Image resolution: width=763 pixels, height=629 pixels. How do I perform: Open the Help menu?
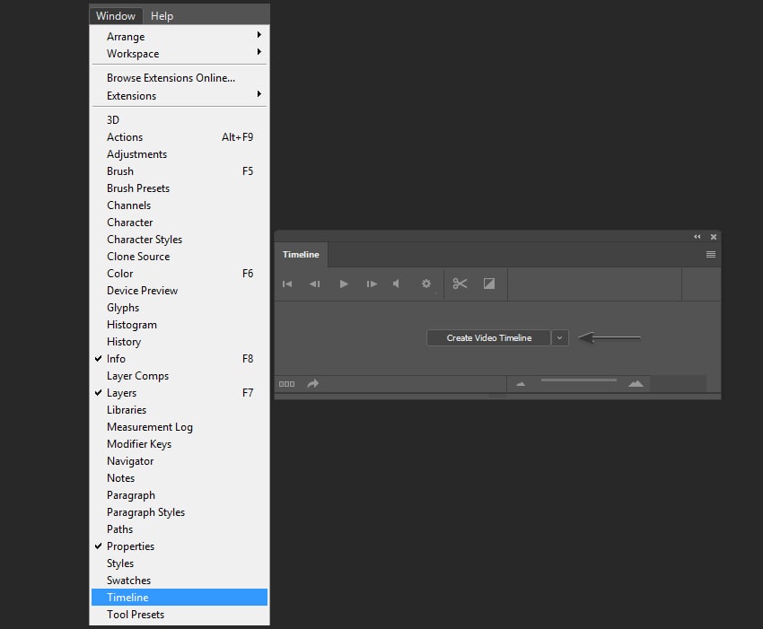click(x=162, y=15)
